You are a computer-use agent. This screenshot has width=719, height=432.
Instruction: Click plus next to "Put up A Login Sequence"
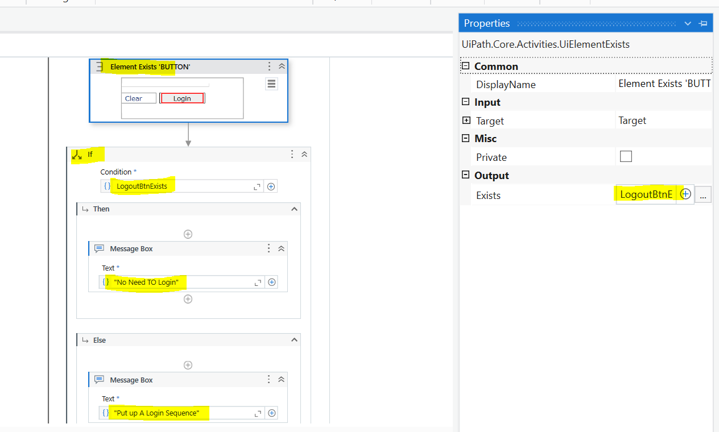point(272,413)
